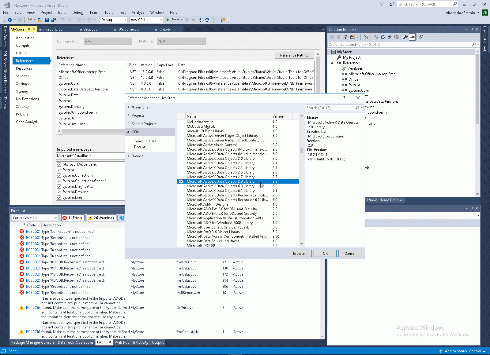This screenshot has height=355, width=490.
Task: Expand the Projects category in Reference Manager
Action: [128, 115]
